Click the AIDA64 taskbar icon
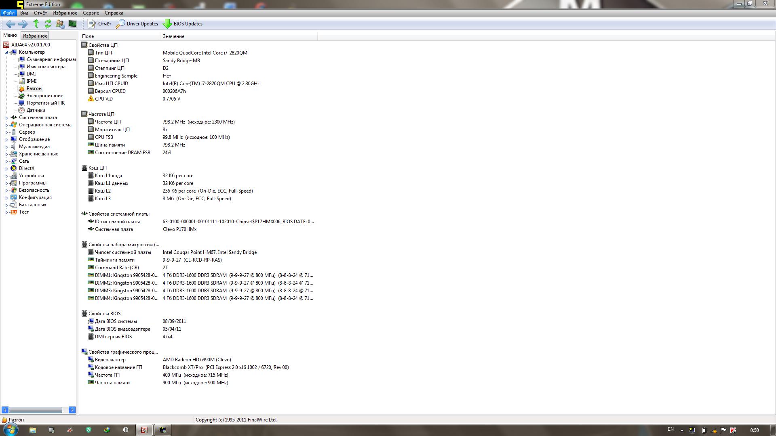Image resolution: width=776 pixels, height=436 pixels. click(144, 430)
